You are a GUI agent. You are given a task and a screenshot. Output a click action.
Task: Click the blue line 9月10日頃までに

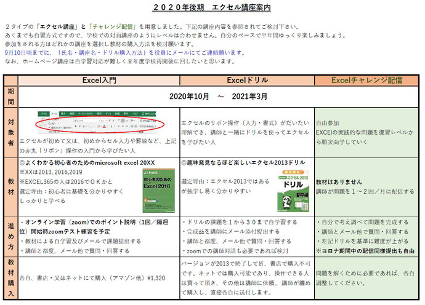tap(124, 53)
